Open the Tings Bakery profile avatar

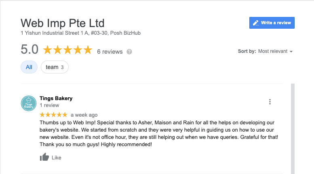(x=29, y=103)
